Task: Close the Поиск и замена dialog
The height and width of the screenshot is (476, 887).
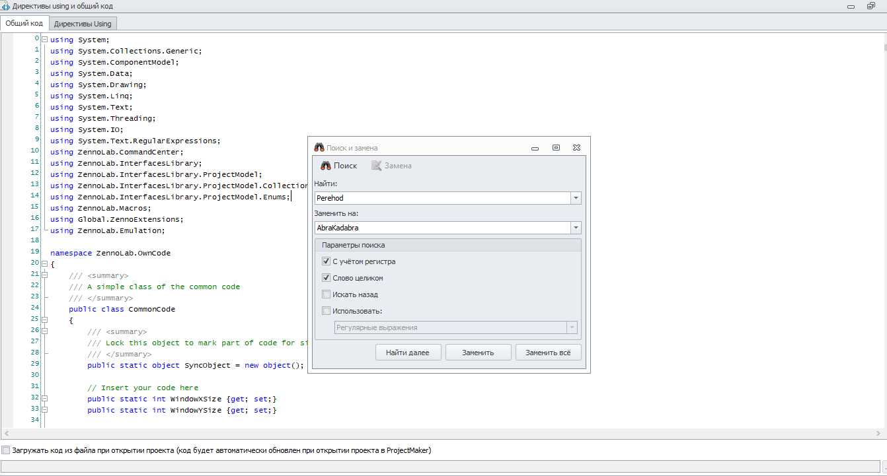Action: pos(576,148)
